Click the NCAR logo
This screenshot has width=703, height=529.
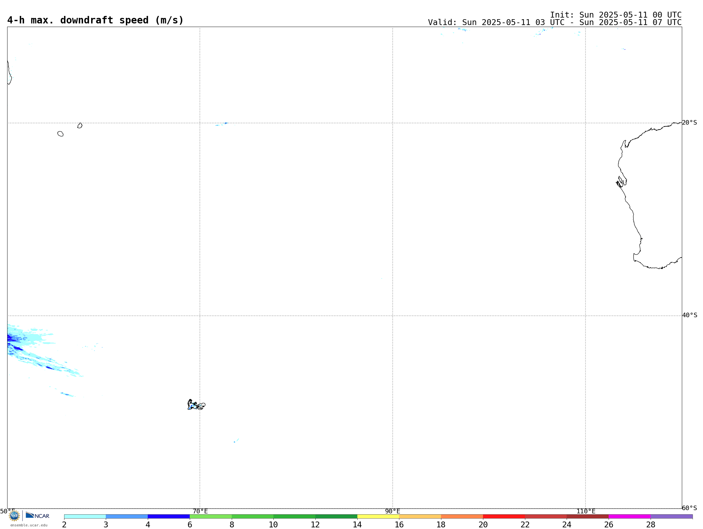37,515
